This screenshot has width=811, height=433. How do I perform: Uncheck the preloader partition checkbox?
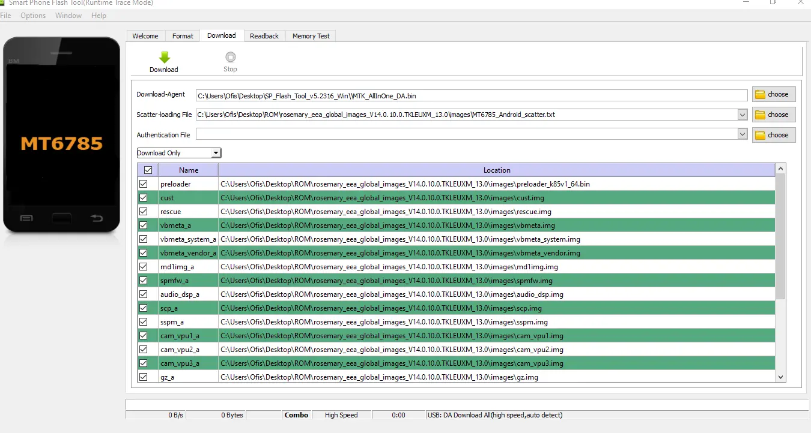(143, 184)
